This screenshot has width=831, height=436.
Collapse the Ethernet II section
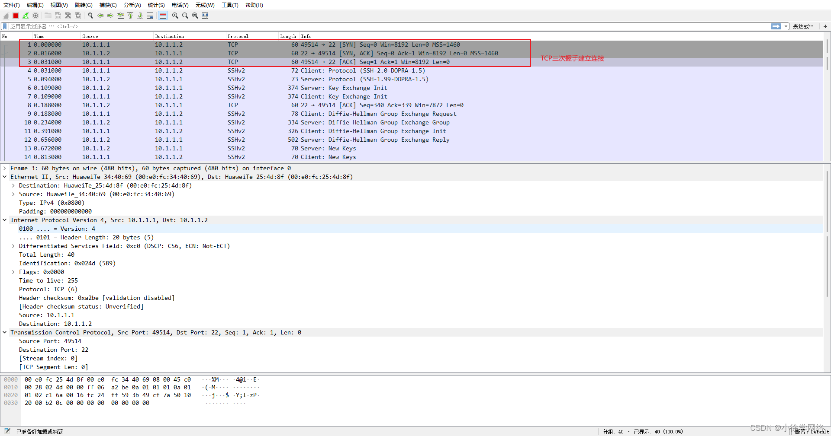5,177
